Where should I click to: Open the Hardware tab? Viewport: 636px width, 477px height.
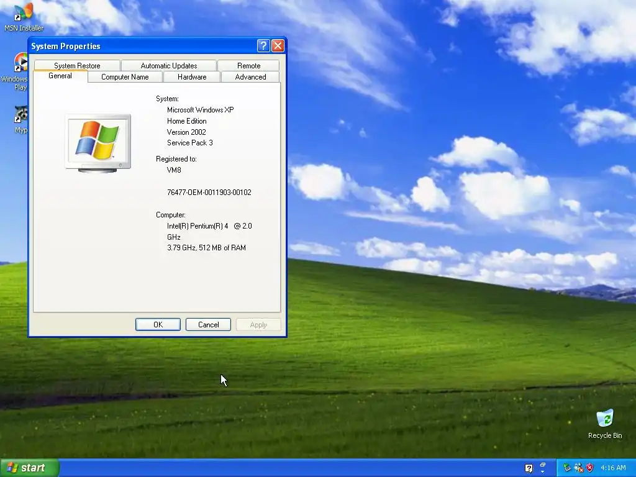tap(192, 76)
